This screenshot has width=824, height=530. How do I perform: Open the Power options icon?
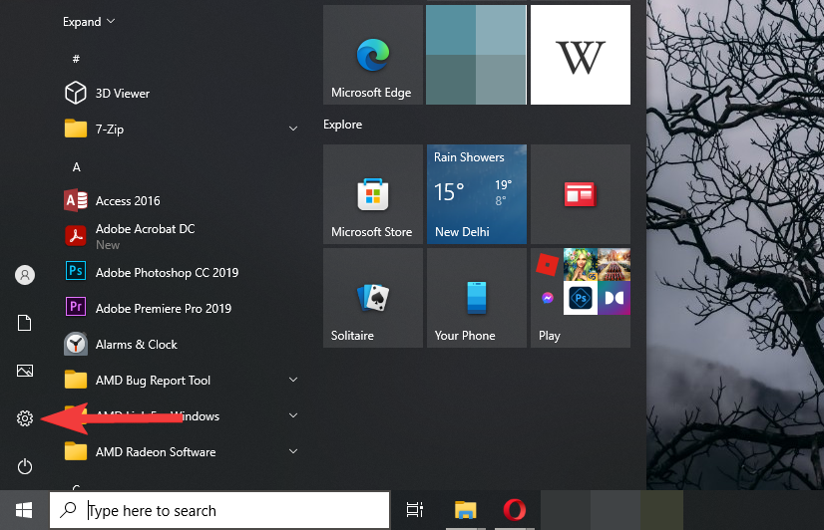25,466
